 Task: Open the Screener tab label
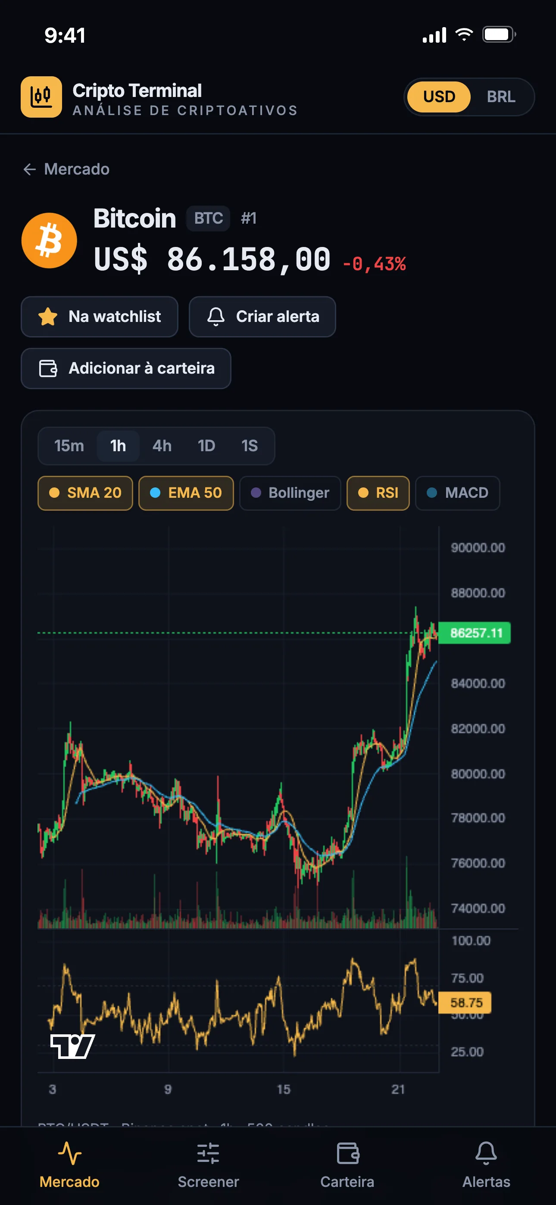click(208, 1182)
